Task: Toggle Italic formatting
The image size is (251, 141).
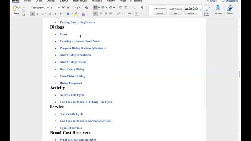Action: (37, 14)
